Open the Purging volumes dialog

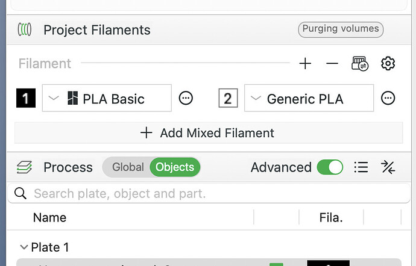pyautogui.click(x=341, y=29)
